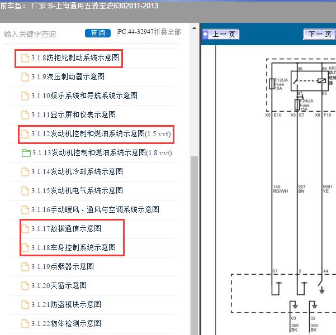Viewport: 336px width, 335px height.
Task: Click the tree list scroll-up arrow
Action: 195,28
